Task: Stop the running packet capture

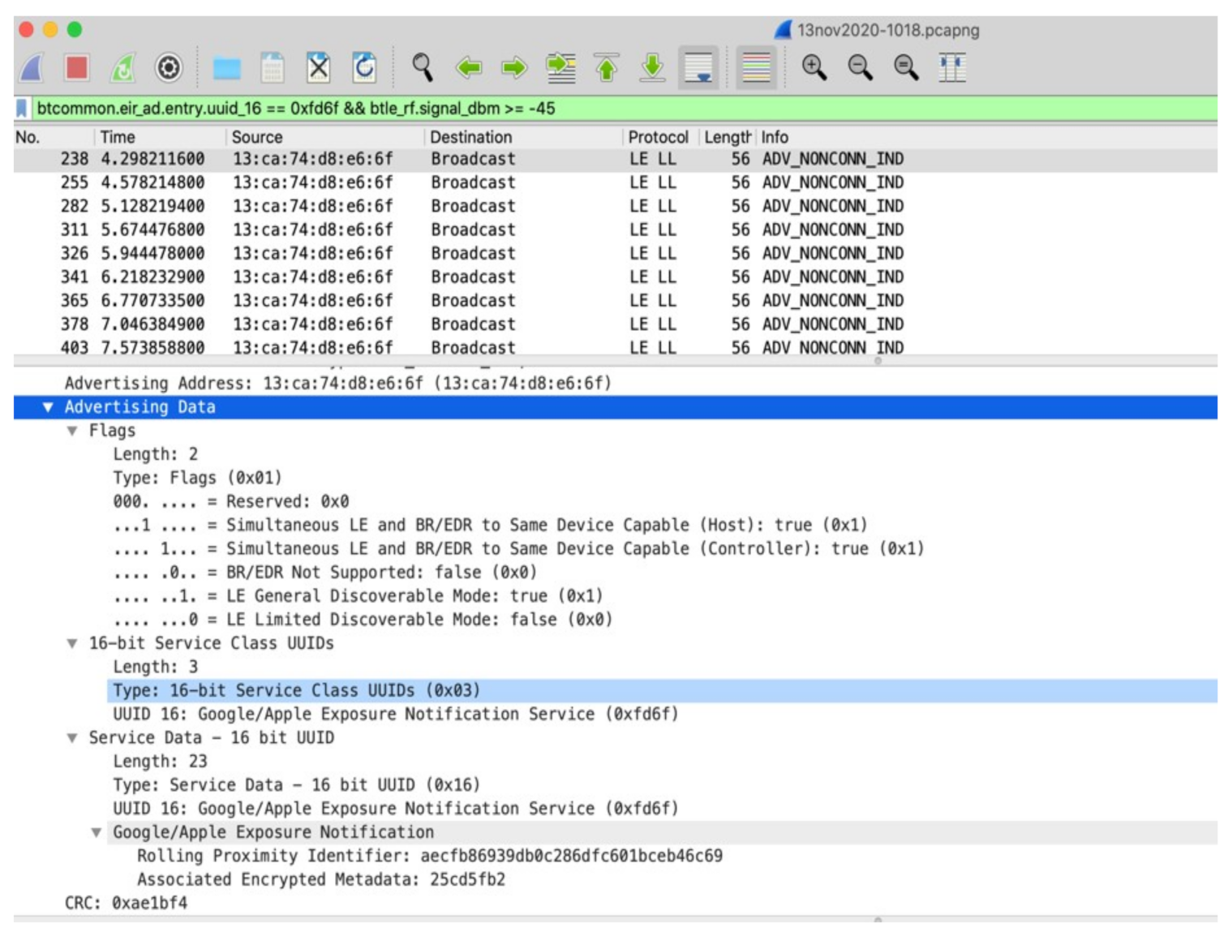Action: pos(76,67)
